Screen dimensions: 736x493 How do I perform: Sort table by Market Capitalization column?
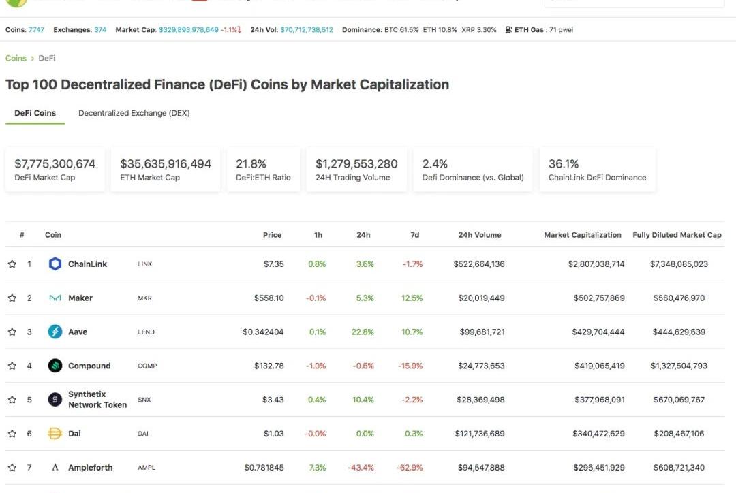(x=582, y=235)
